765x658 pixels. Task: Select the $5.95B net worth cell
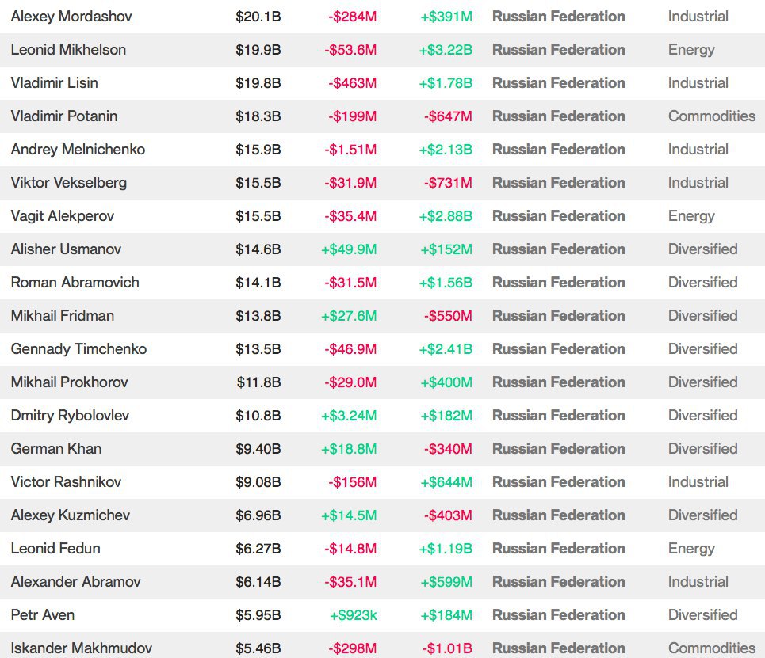258,615
